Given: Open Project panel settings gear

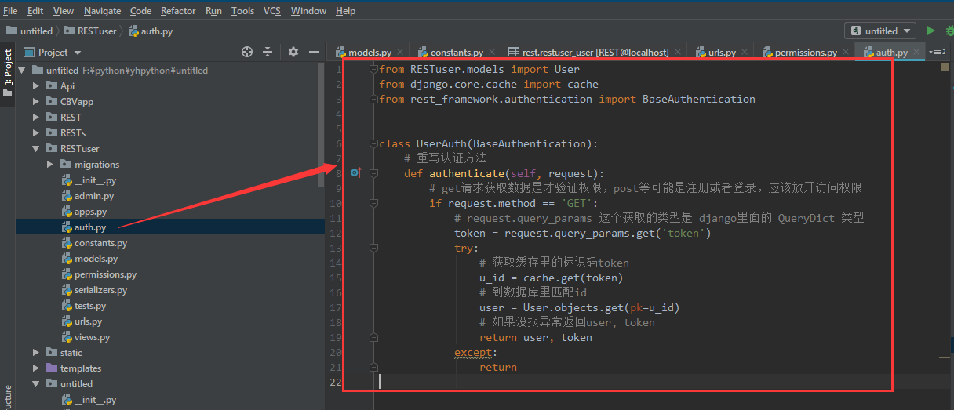Looking at the screenshot, I should pos(293,52).
